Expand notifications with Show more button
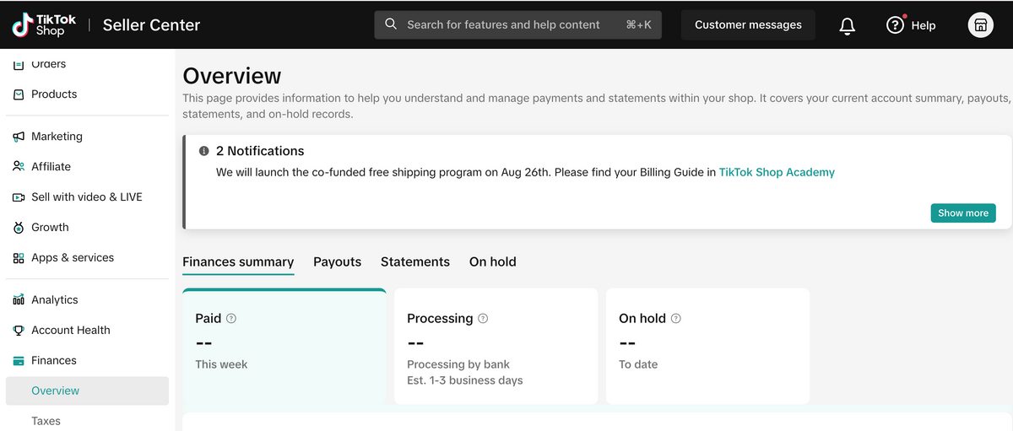Image resolution: width=1013 pixels, height=431 pixels. tap(962, 213)
